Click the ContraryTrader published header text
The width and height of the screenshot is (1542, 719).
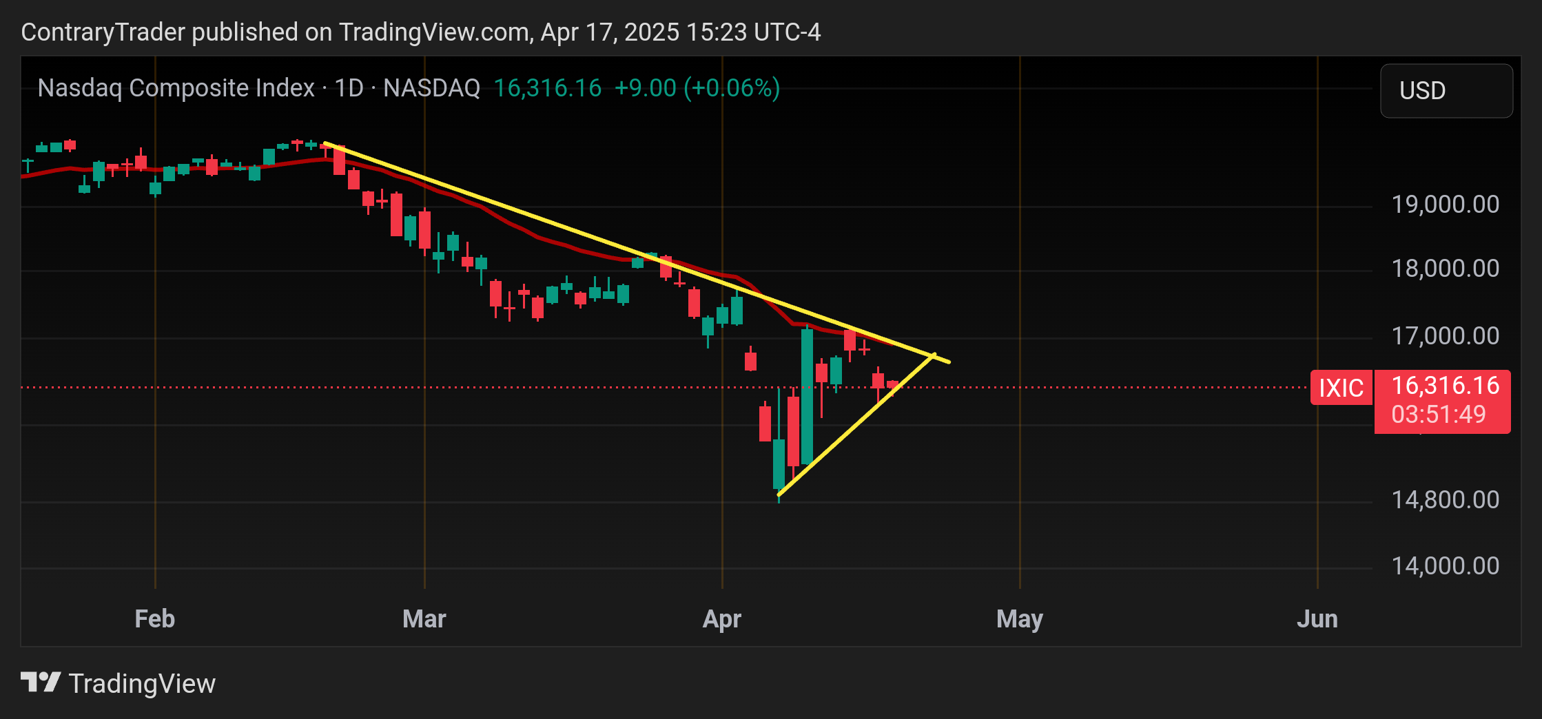point(421,32)
